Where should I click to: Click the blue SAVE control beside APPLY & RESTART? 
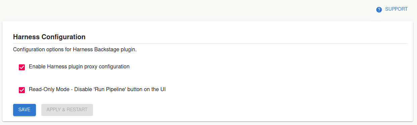pyautogui.click(x=25, y=110)
